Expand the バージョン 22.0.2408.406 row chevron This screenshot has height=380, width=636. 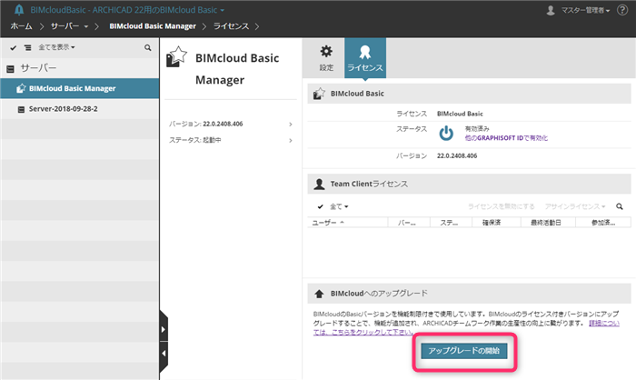point(291,125)
